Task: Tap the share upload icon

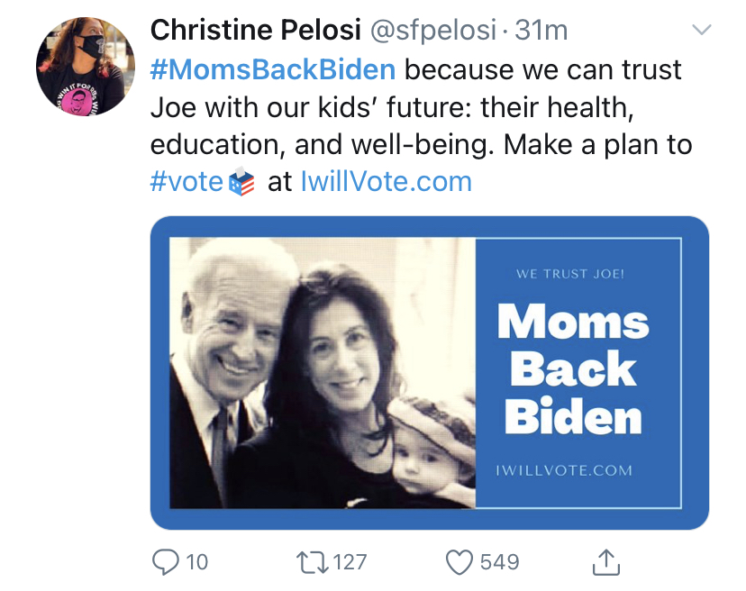Action: (606, 562)
